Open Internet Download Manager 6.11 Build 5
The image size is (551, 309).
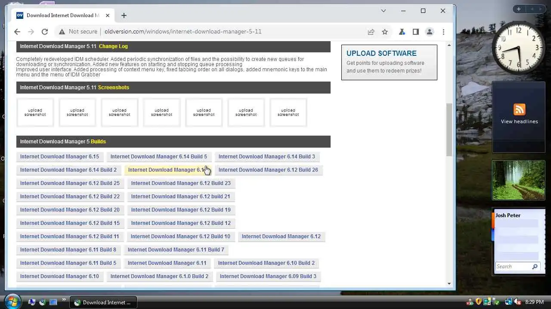click(x=68, y=263)
